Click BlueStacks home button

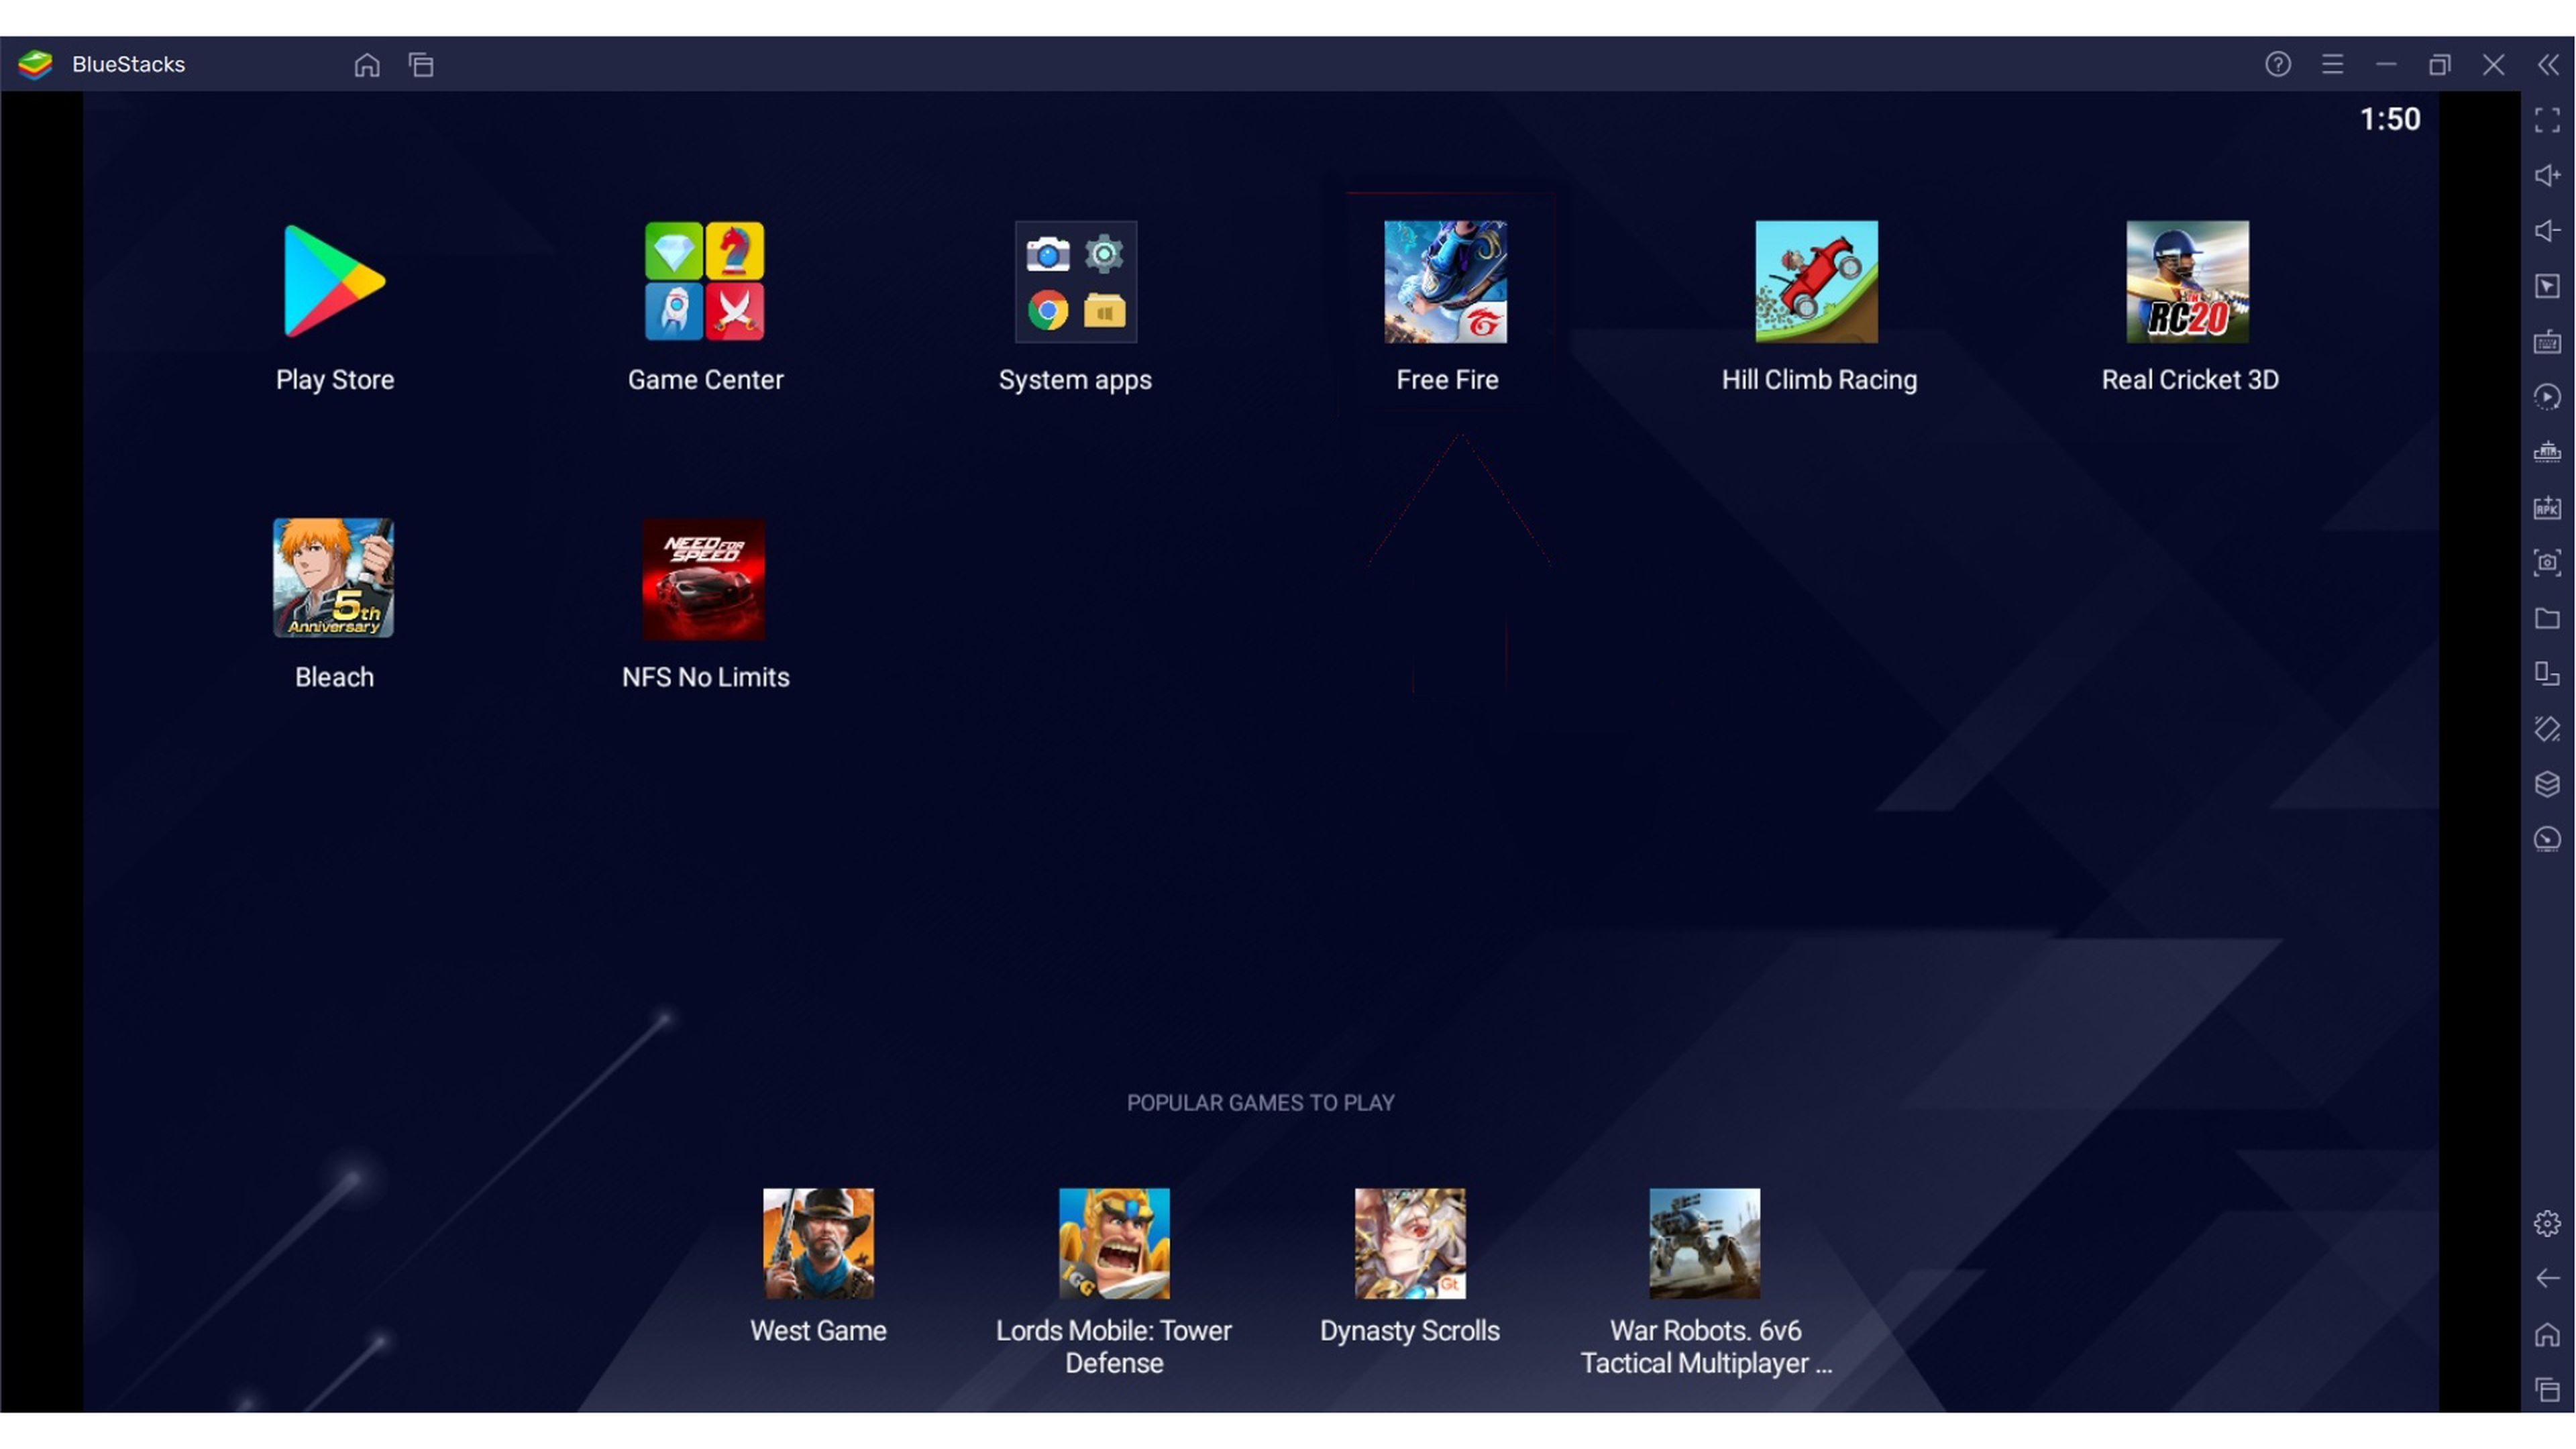pyautogui.click(x=366, y=64)
